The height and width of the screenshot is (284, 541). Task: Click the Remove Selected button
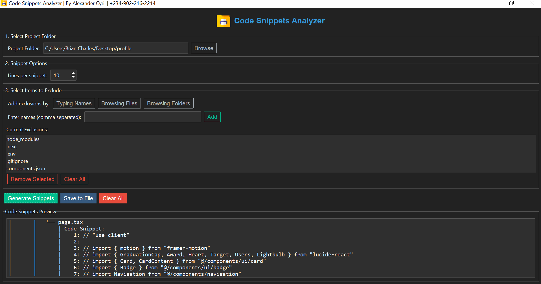click(32, 179)
